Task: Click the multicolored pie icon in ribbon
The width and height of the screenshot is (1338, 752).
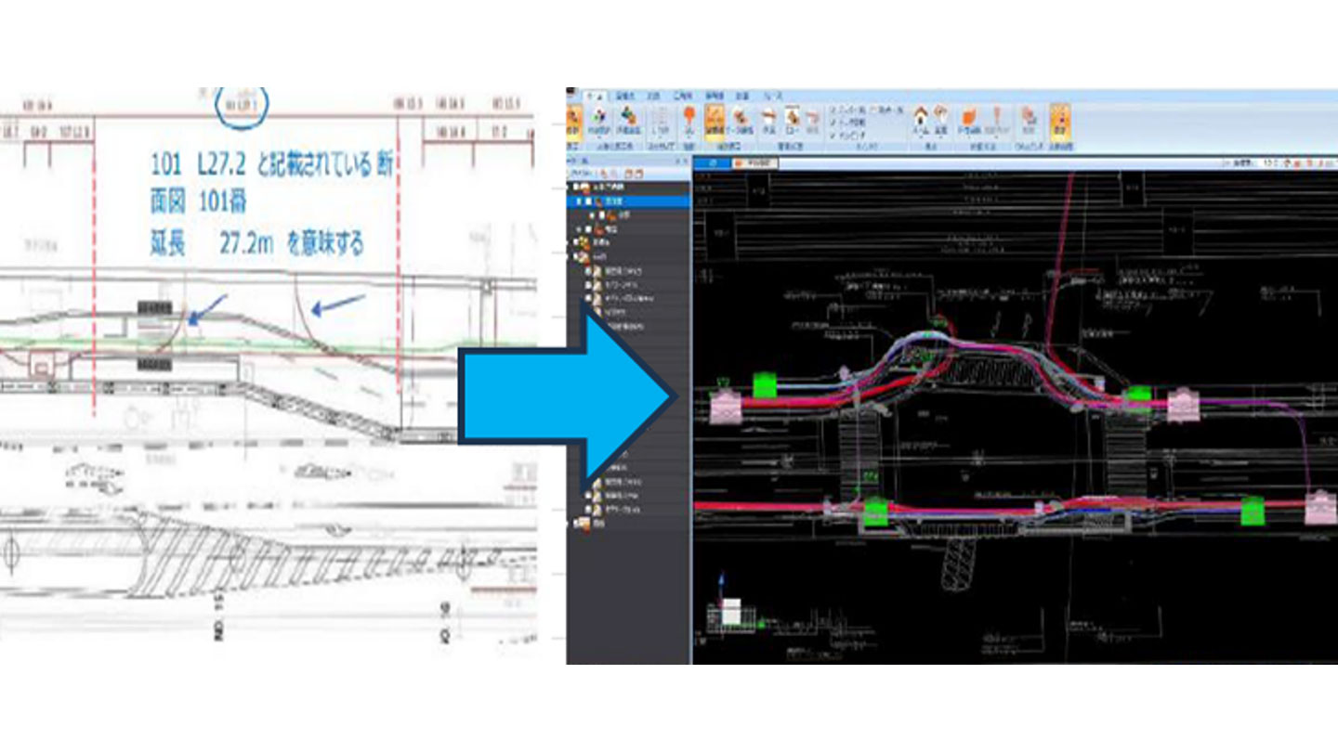Action: pos(599,116)
